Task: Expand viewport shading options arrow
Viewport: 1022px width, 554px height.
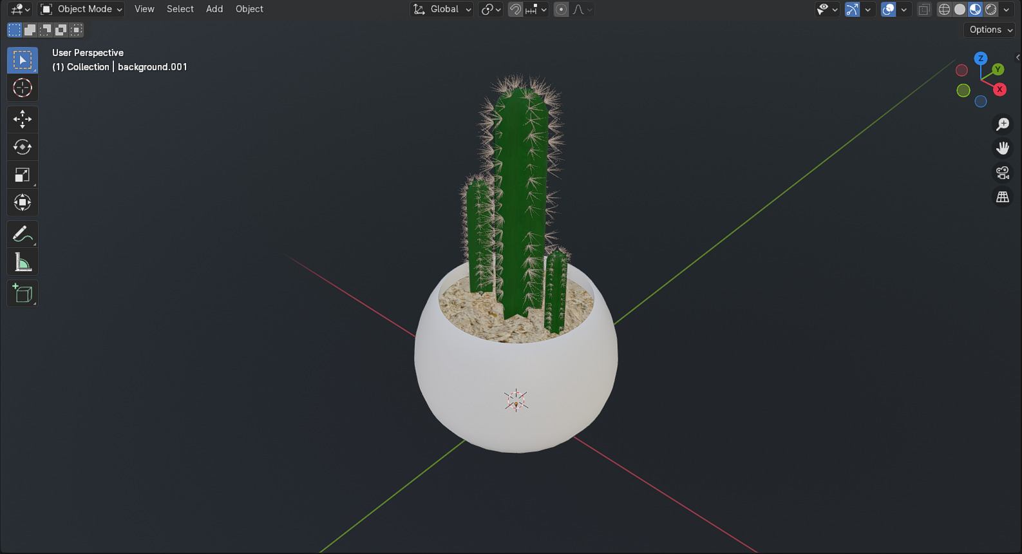Action: tap(1006, 9)
